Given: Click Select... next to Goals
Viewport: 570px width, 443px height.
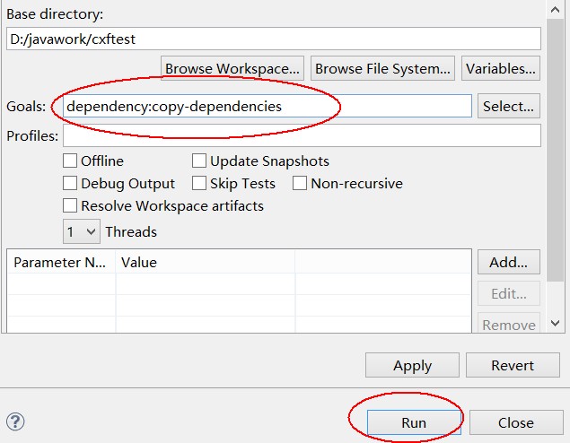Looking at the screenshot, I should click(509, 106).
